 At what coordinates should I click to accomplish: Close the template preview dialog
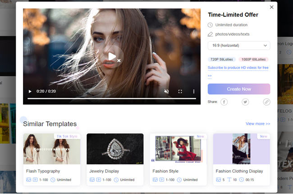(x=271, y=7)
